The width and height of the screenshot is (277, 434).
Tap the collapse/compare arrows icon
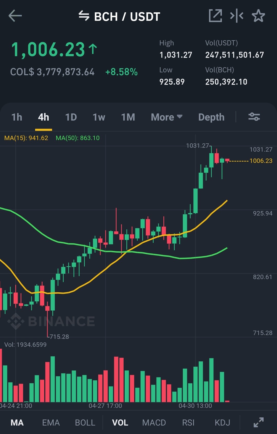[x=237, y=16]
